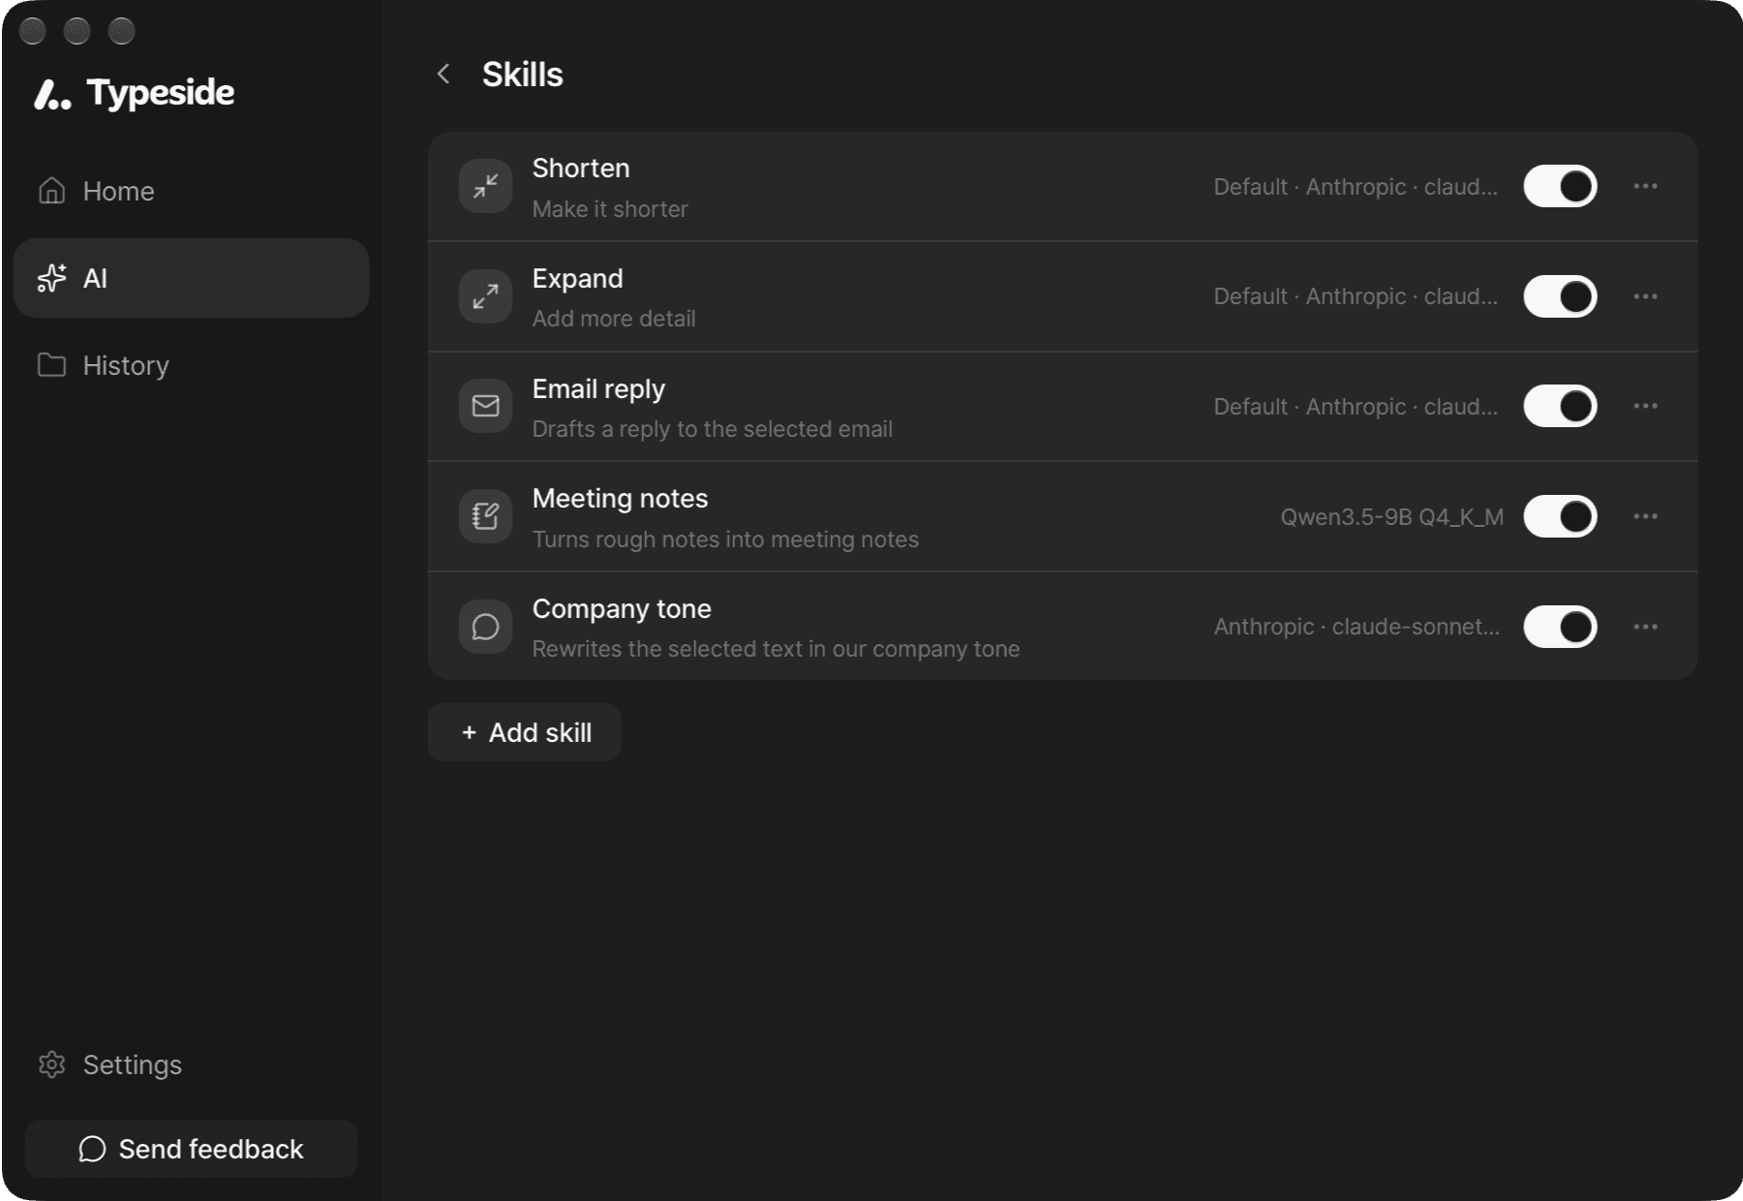Open more options for Expand skill
The width and height of the screenshot is (1743, 1201).
(x=1645, y=296)
